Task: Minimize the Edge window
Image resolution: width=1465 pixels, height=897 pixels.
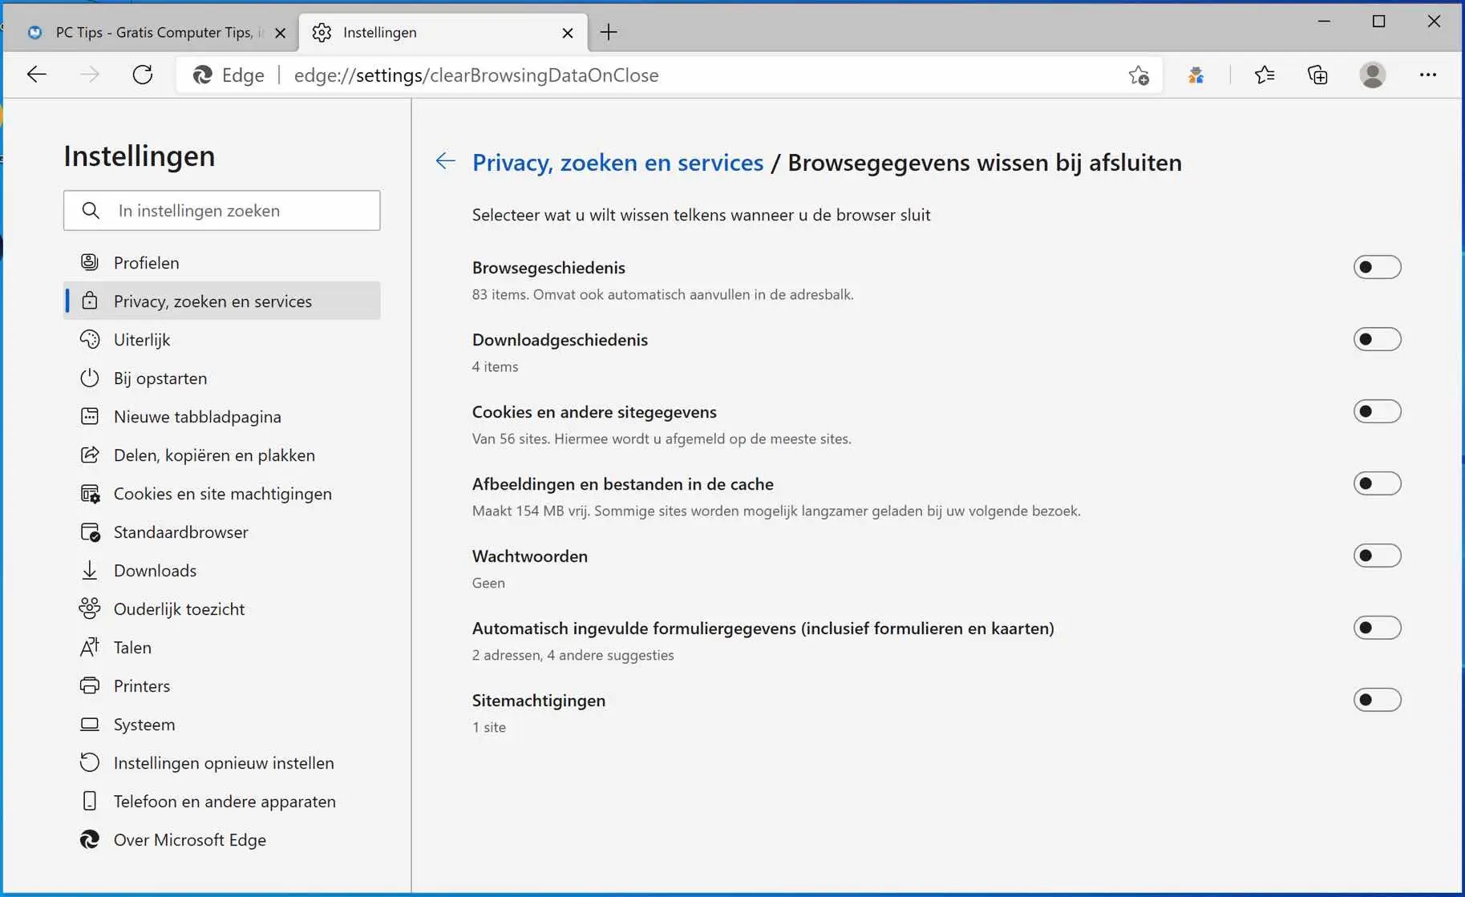Action: tap(1324, 22)
